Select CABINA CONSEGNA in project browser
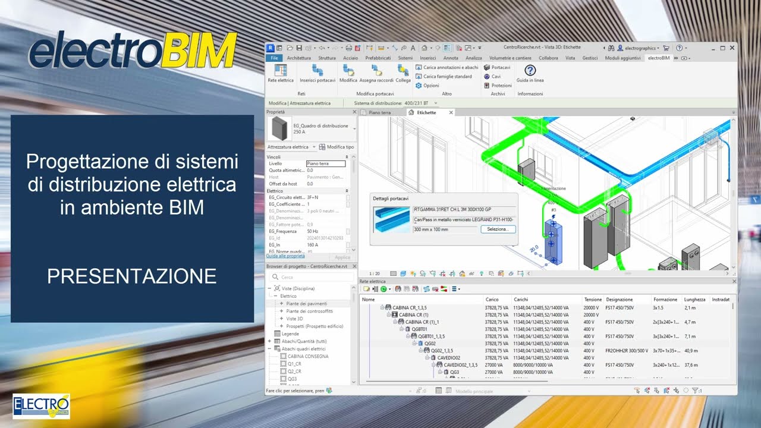 click(x=308, y=356)
